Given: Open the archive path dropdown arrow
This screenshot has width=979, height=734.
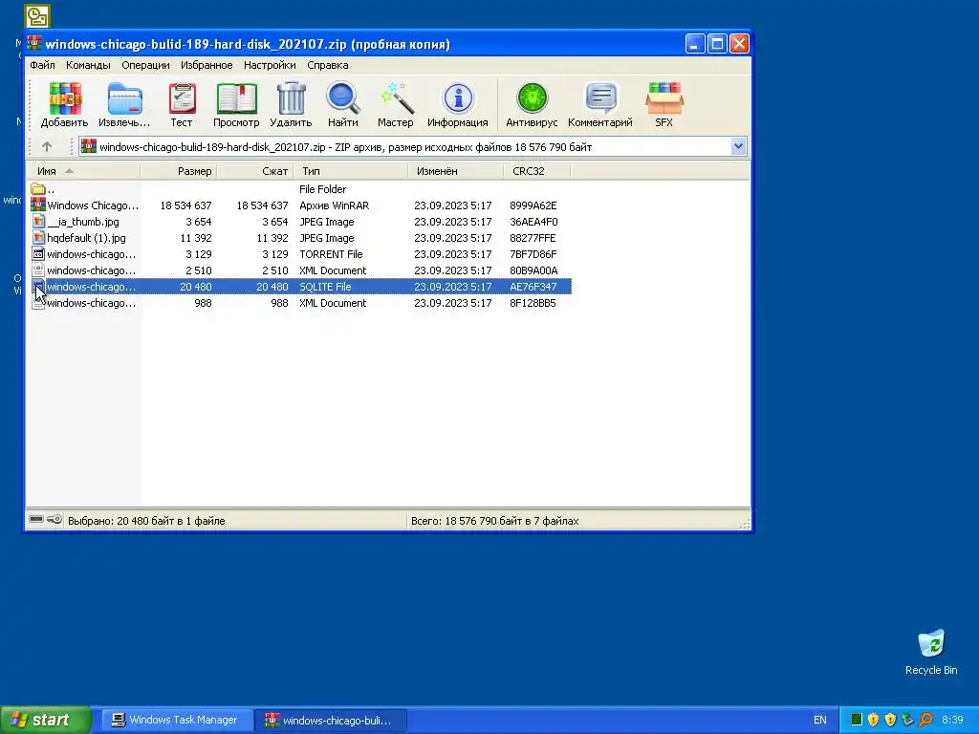Looking at the screenshot, I should pos(739,146).
